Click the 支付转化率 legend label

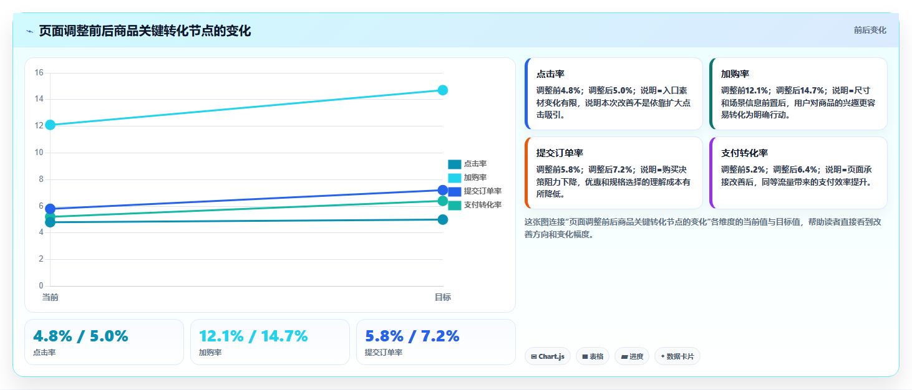click(x=483, y=205)
